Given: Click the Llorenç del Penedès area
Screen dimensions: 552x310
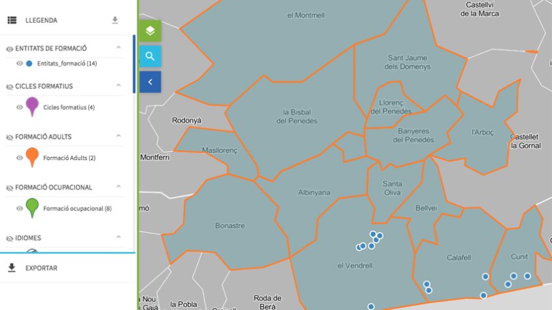Looking at the screenshot, I should 390,107.
